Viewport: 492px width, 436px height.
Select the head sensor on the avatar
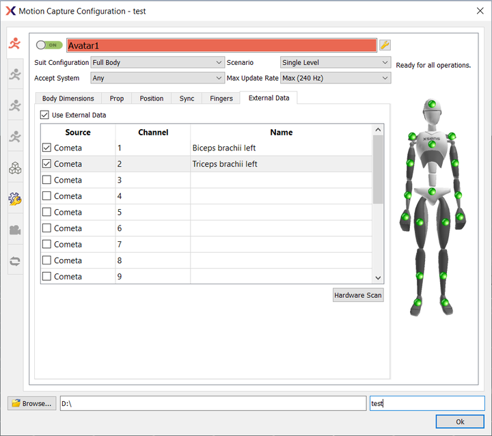tap(432, 104)
